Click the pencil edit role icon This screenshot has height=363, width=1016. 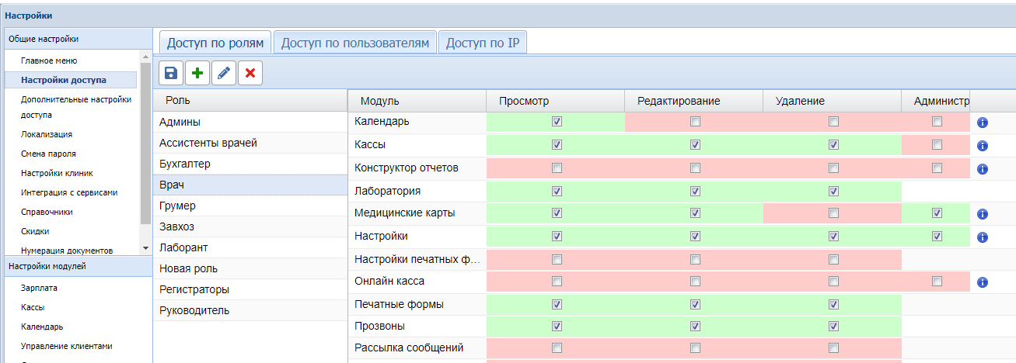tap(224, 73)
